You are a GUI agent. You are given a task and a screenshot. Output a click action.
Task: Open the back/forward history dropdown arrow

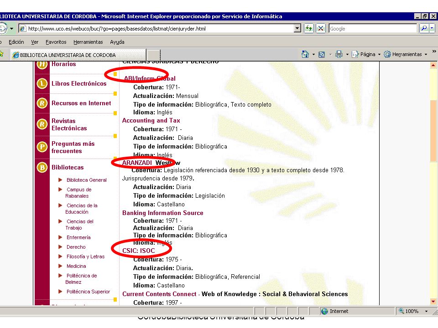tap(11, 28)
